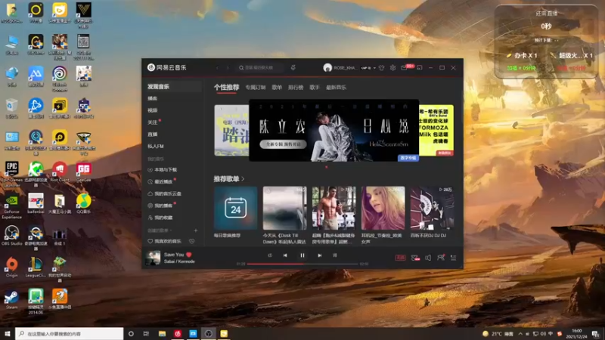This screenshot has height=340, width=605.
Task: Click the banner's 全新专辑 pre-order button
Action: [x=283, y=144]
